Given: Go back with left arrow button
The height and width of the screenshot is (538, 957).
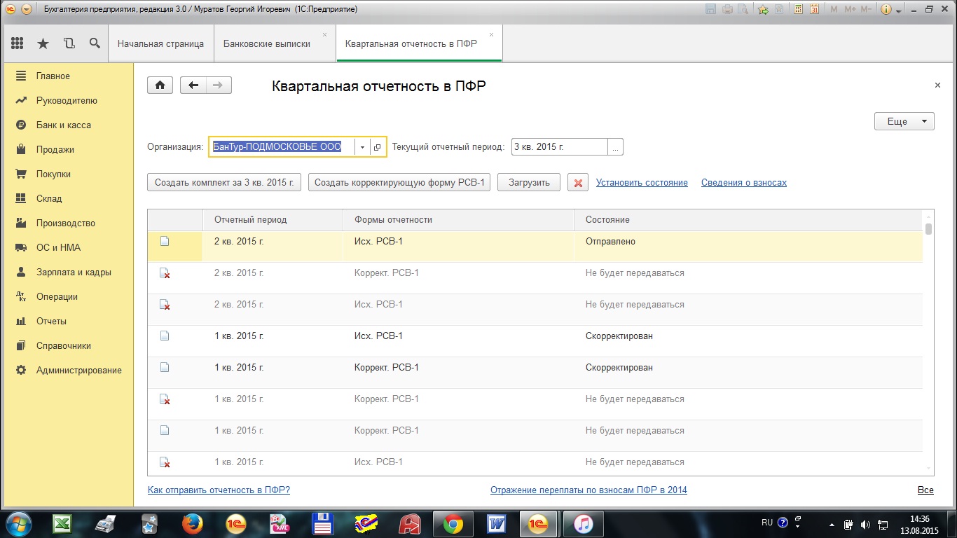Looking at the screenshot, I should click(193, 85).
